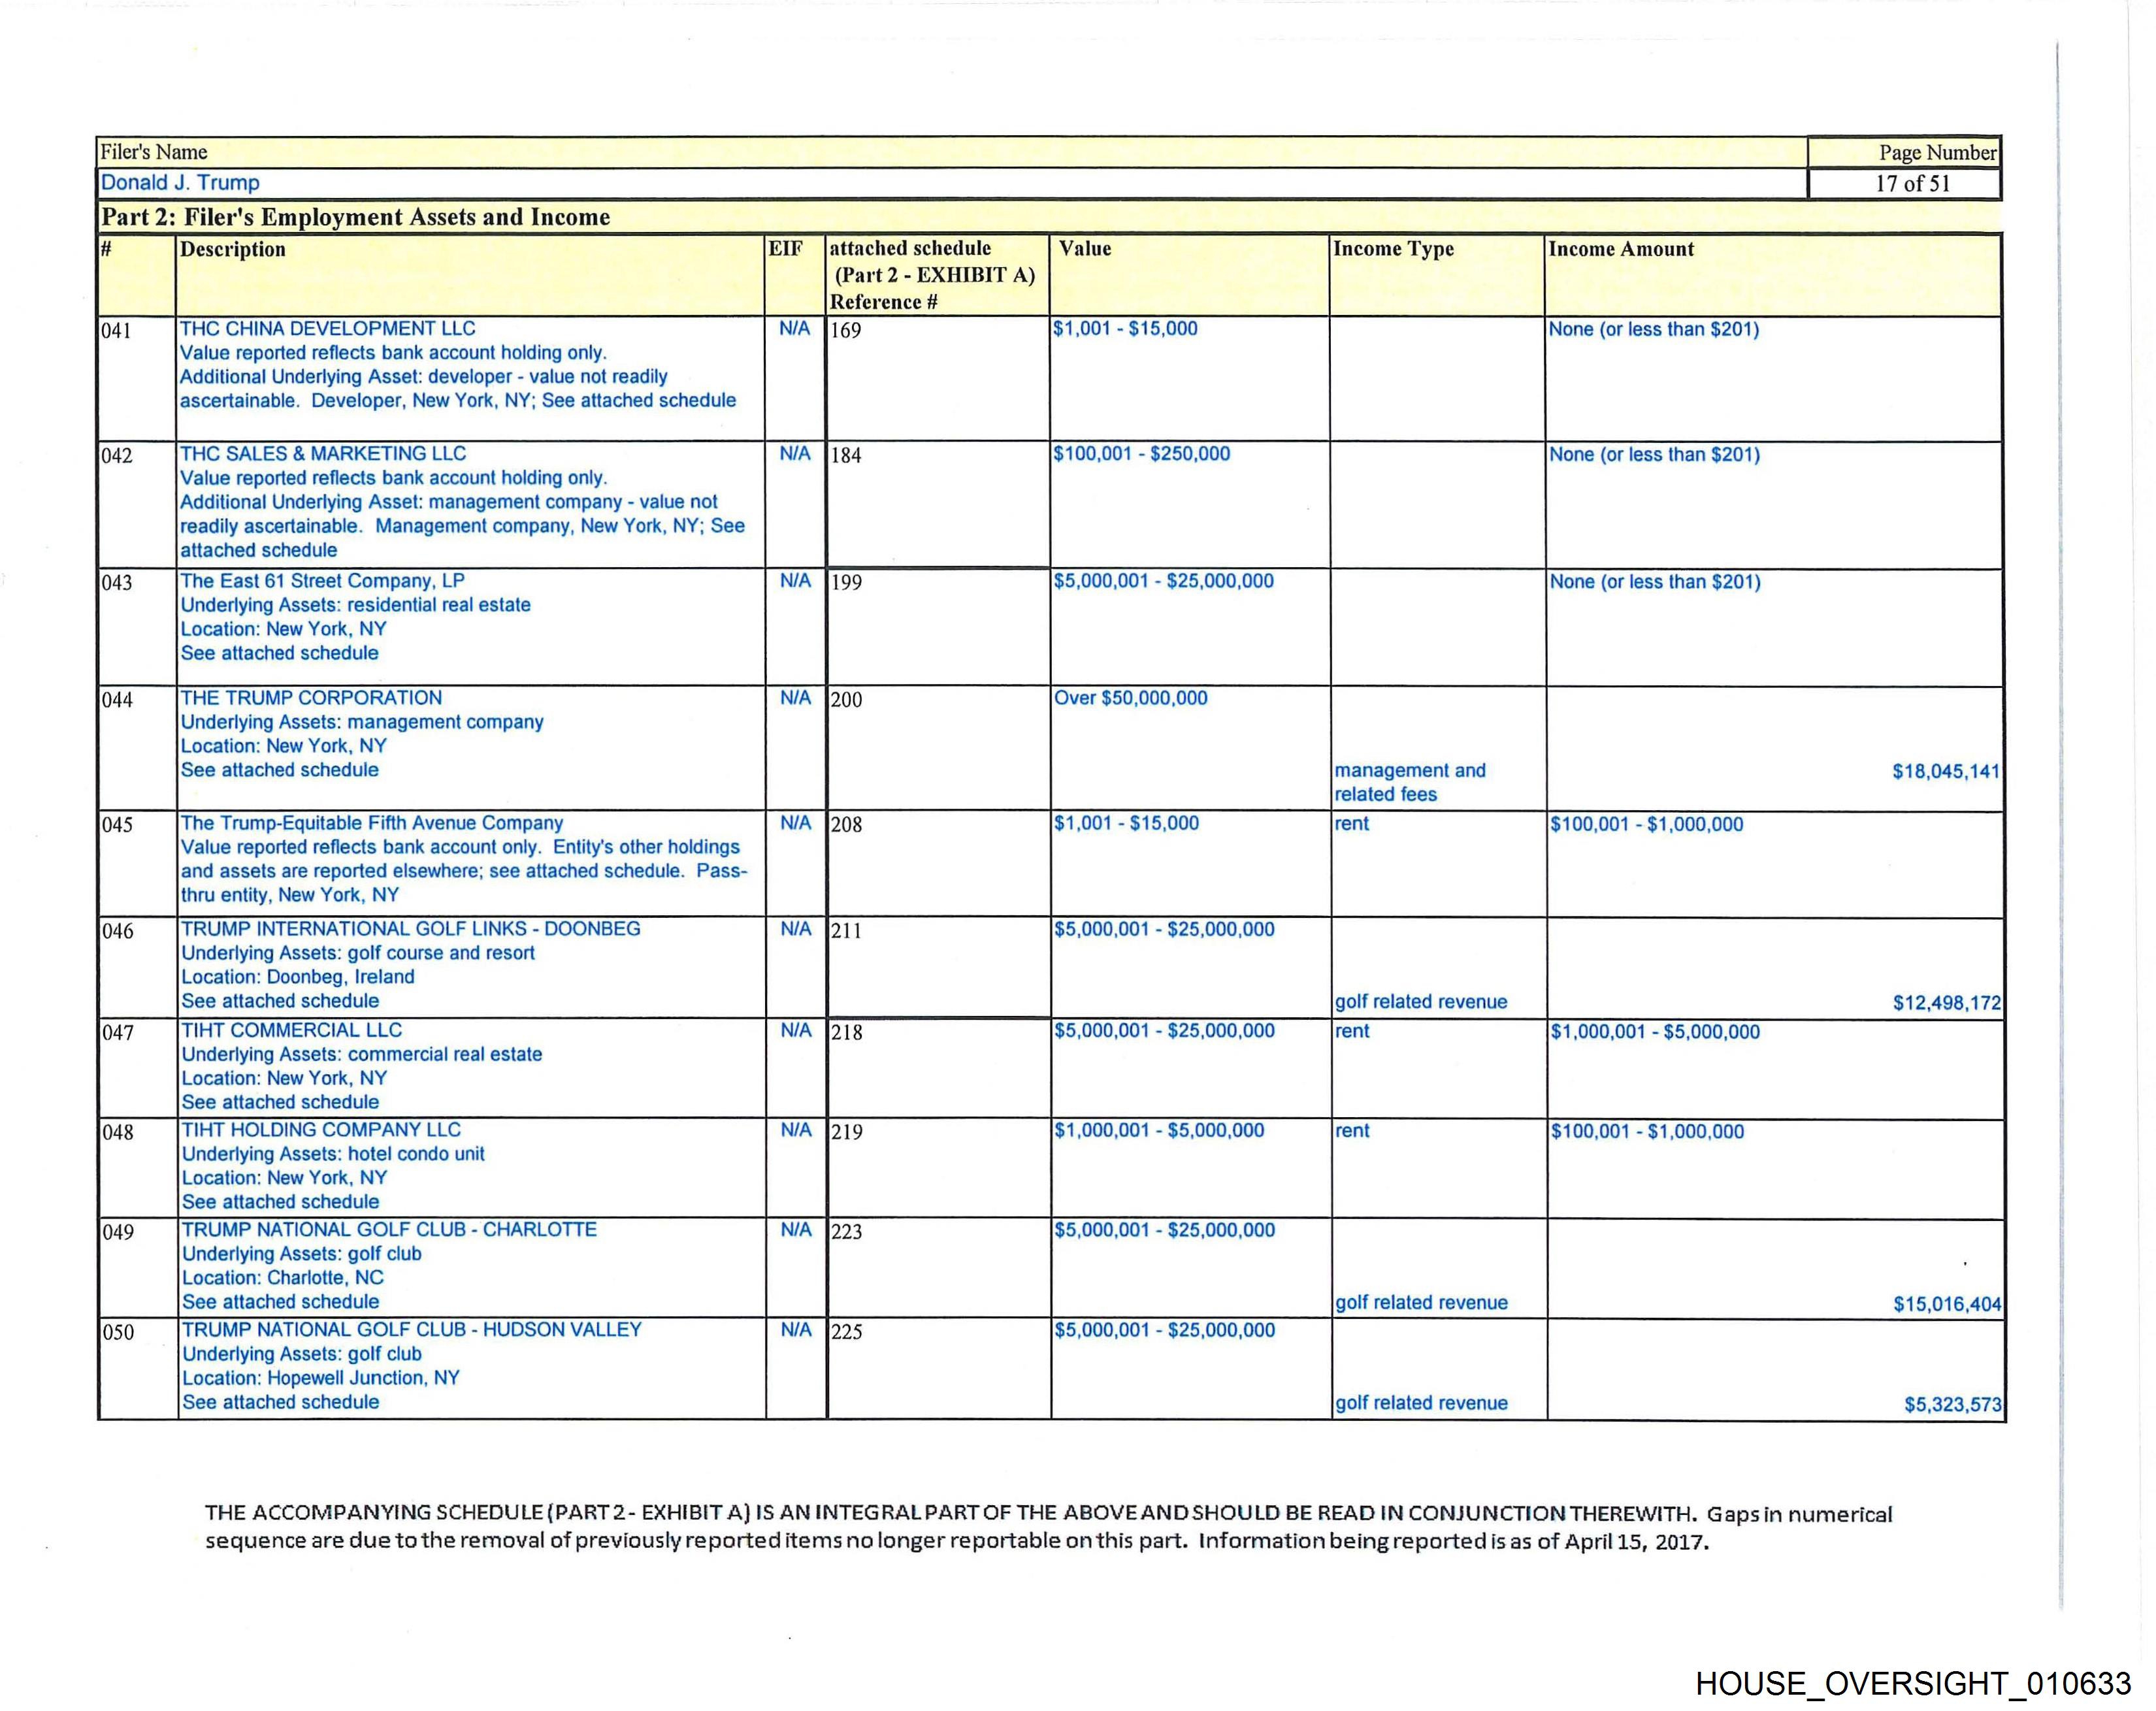This screenshot has width=2156, height=1711.
Task: Click The East 61 Street Company, LP
Action: 322,581
